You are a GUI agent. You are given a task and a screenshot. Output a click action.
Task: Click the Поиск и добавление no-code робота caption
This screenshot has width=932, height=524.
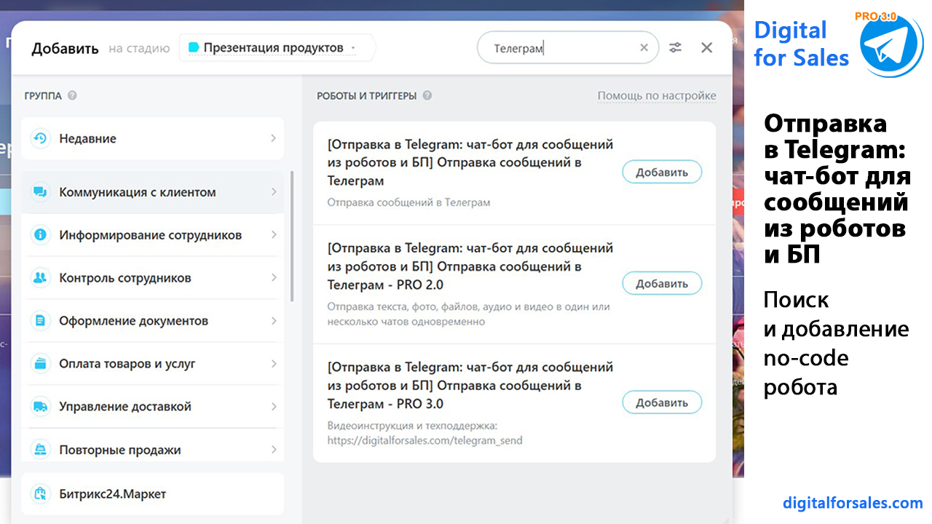[x=837, y=344]
